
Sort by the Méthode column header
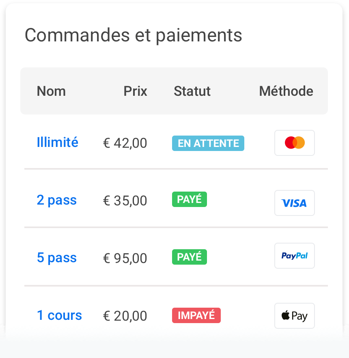tap(286, 91)
